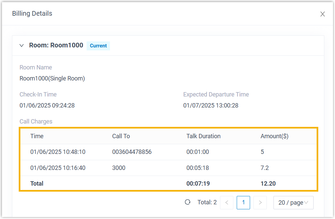Select the call to number 3000
The image size is (335, 219).
[119, 168]
